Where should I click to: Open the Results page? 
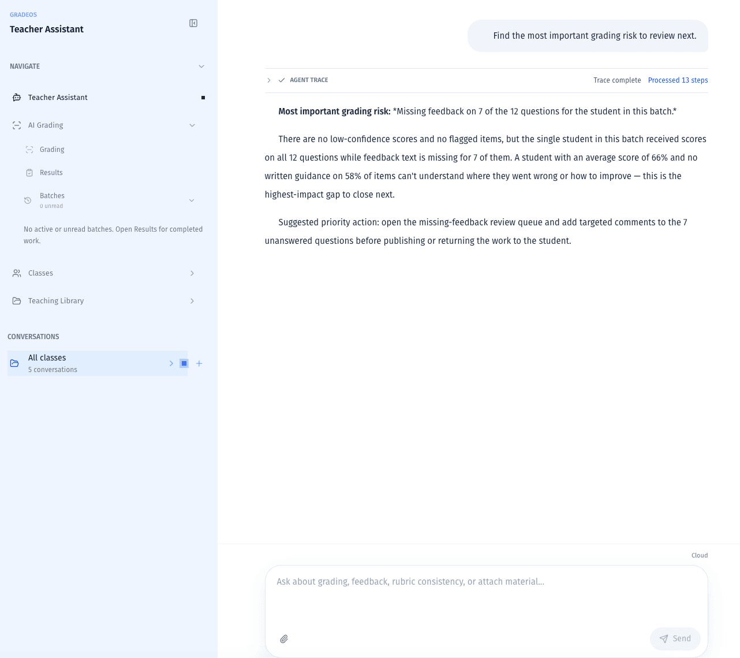(51, 173)
